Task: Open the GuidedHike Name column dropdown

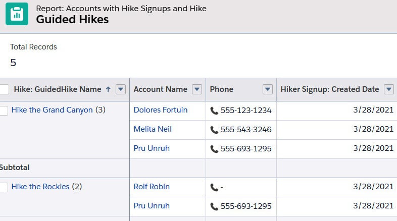Action: tap(121, 89)
